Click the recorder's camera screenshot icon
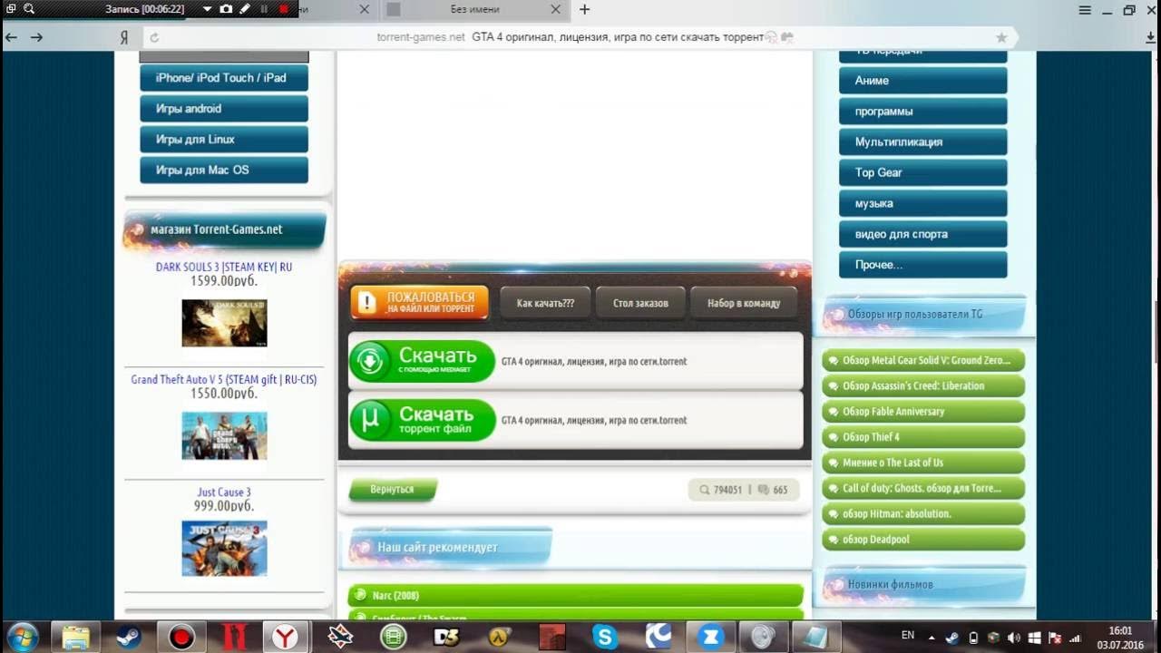This screenshot has width=1161, height=653. coord(226,9)
